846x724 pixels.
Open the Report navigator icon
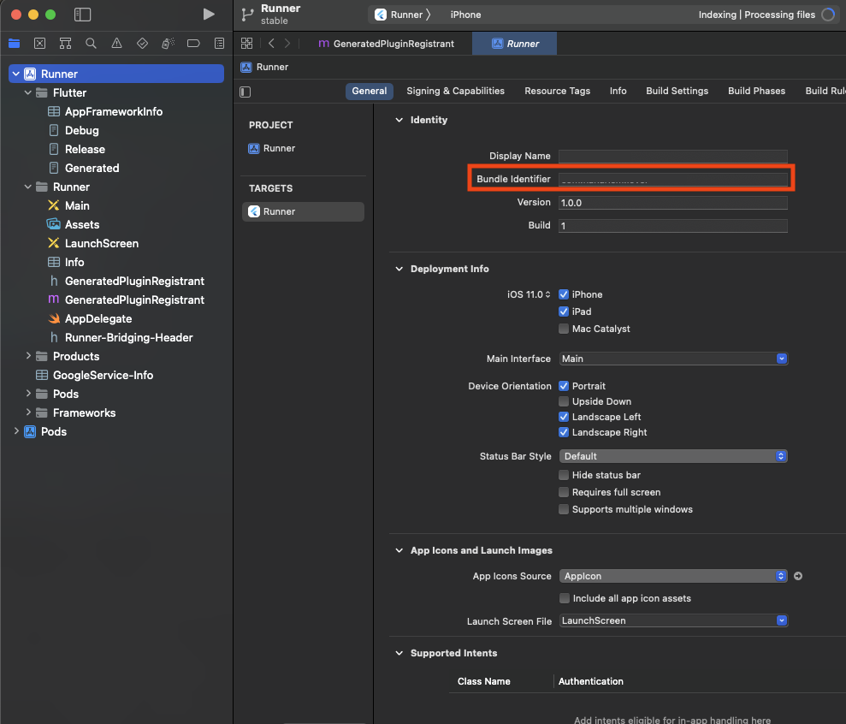click(x=219, y=44)
